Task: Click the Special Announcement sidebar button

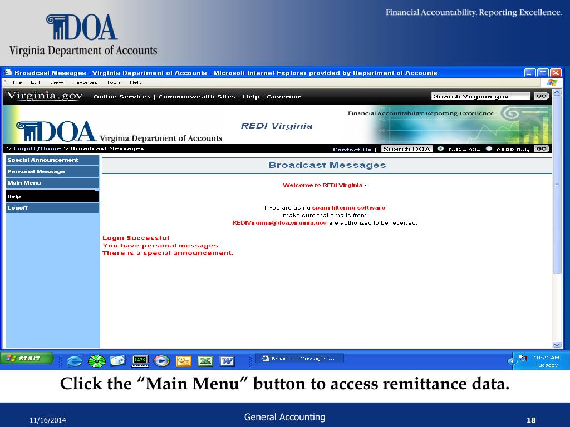Action: point(52,160)
